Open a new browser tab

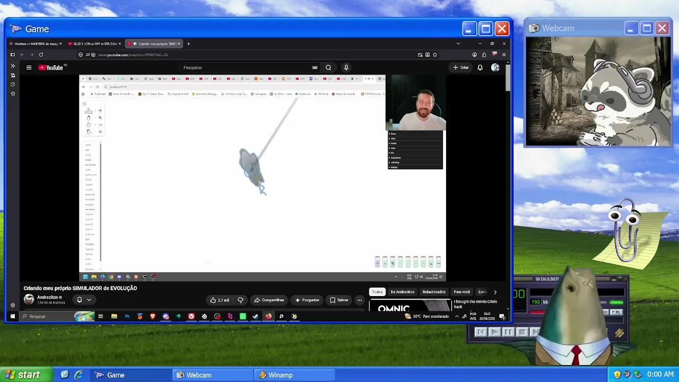click(x=188, y=44)
